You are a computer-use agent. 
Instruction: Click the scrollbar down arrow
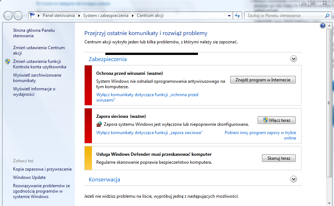(x=329, y=203)
